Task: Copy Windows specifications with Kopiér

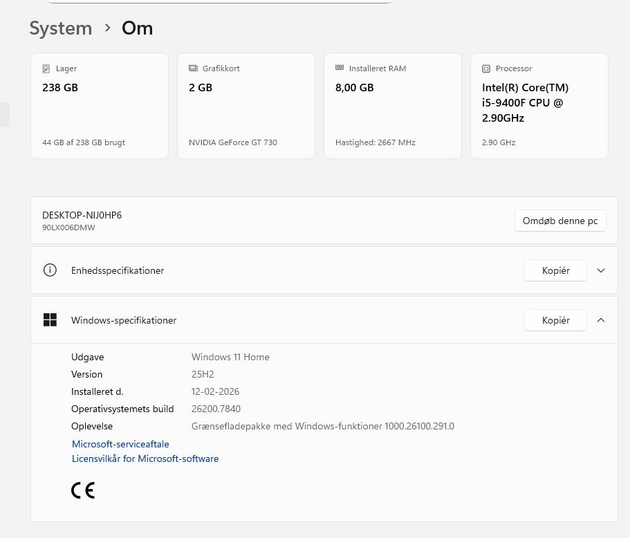Action: pyautogui.click(x=555, y=320)
